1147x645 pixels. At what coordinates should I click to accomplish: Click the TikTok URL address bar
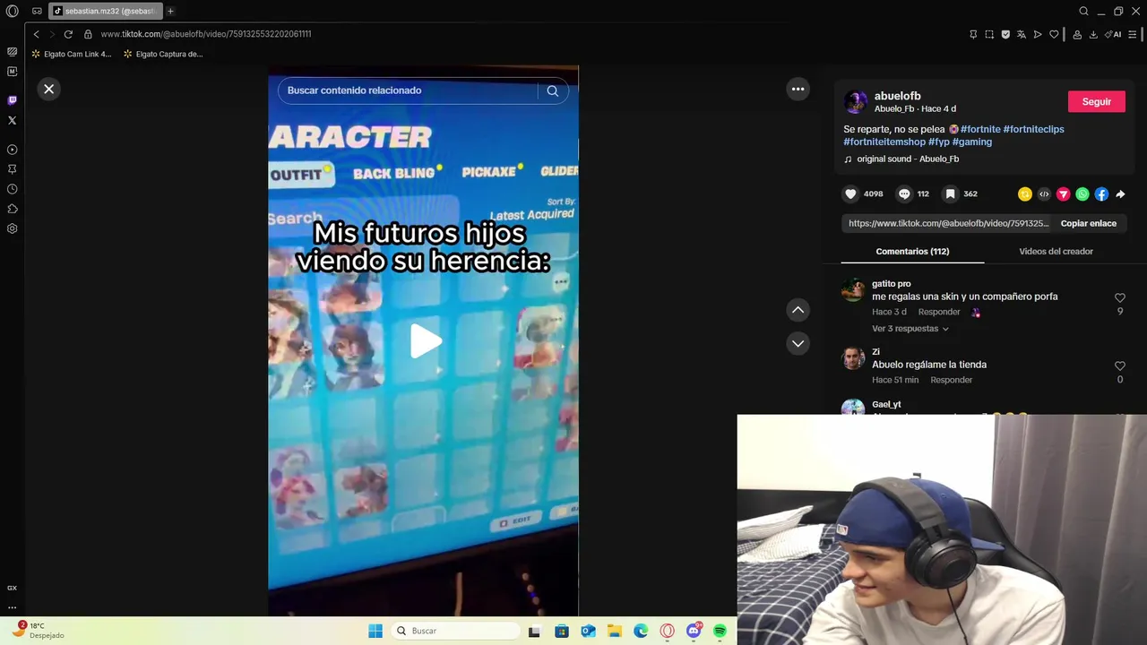pos(206,34)
